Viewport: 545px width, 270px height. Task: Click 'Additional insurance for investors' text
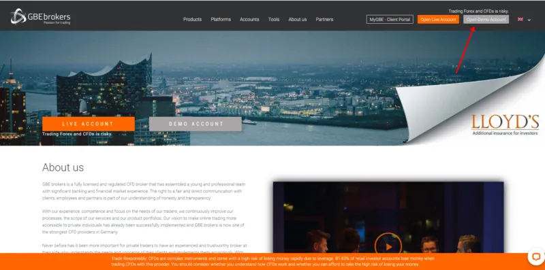(x=505, y=133)
